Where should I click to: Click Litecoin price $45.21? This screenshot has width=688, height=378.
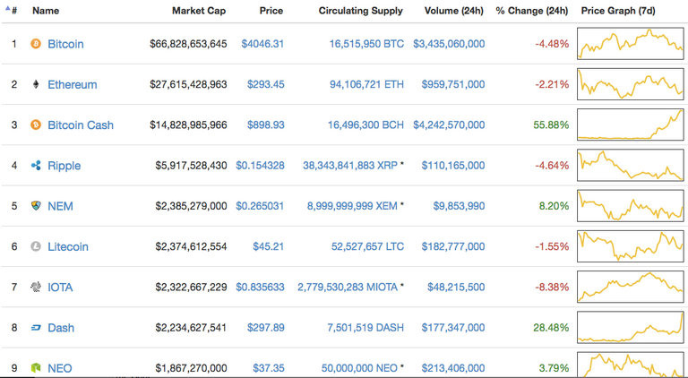(x=268, y=246)
